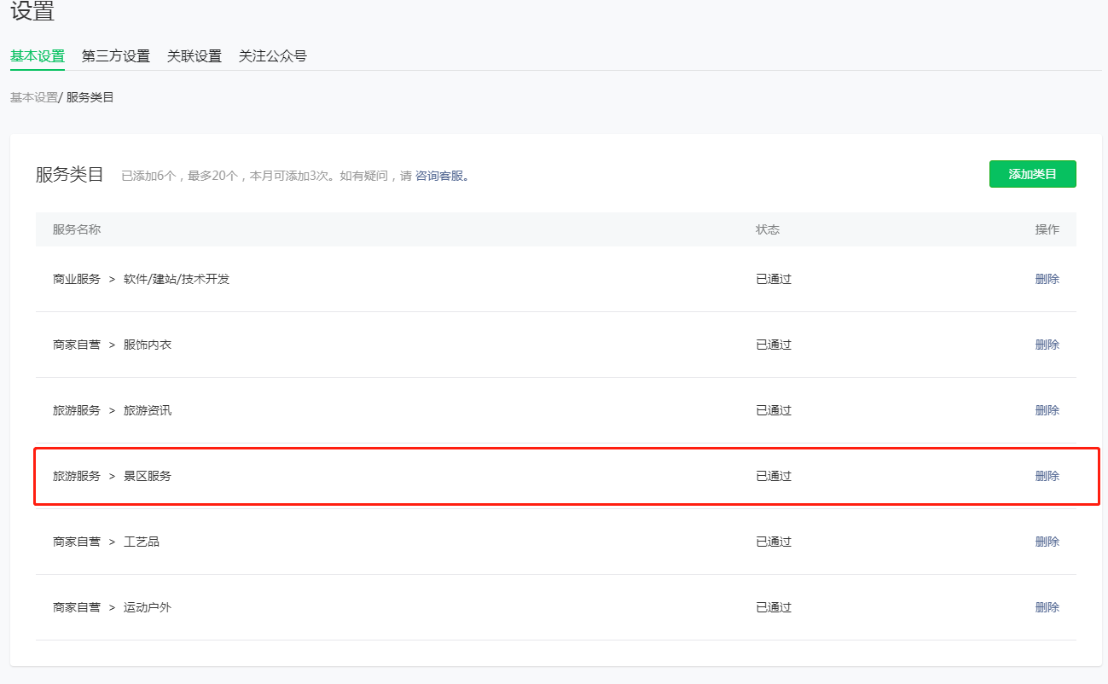The image size is (1108, 684).
Task: Click the 设置 page title
Action: 32,11
